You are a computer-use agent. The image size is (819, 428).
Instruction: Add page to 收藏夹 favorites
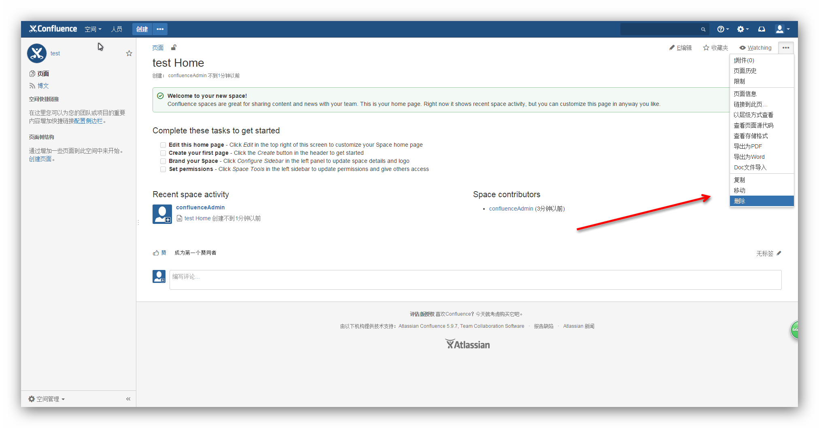point(715,48)
